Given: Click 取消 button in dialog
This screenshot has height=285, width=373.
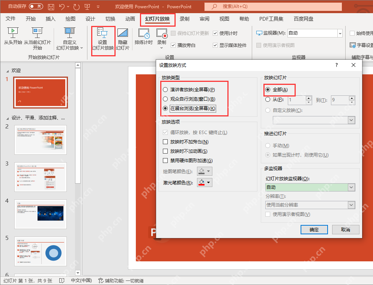Looking at the screenshot, I should click(345, 230).
